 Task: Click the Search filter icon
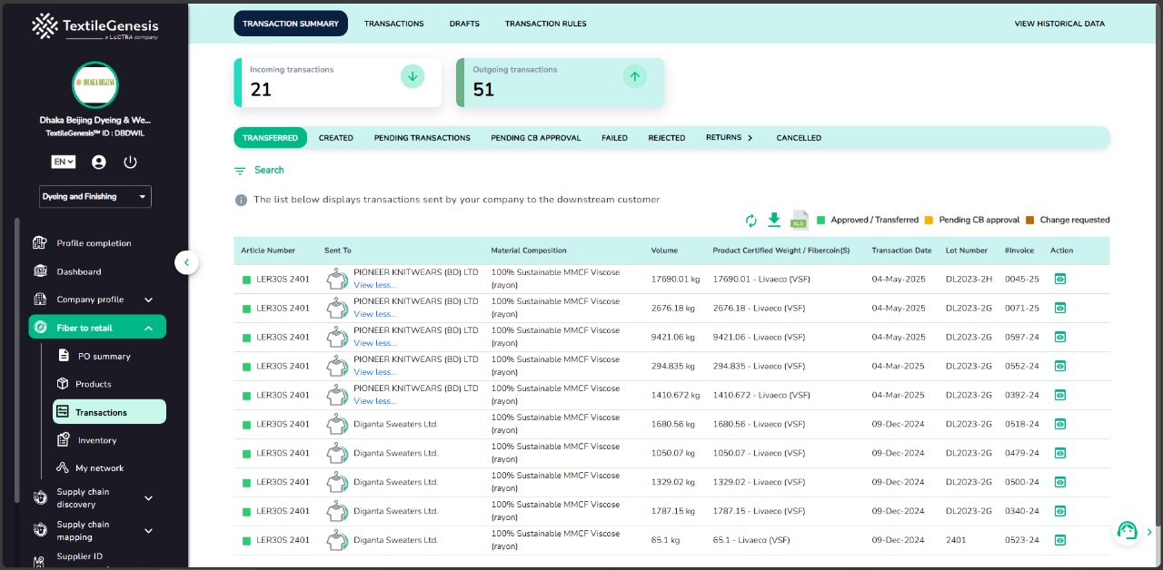tap(240, 171)
